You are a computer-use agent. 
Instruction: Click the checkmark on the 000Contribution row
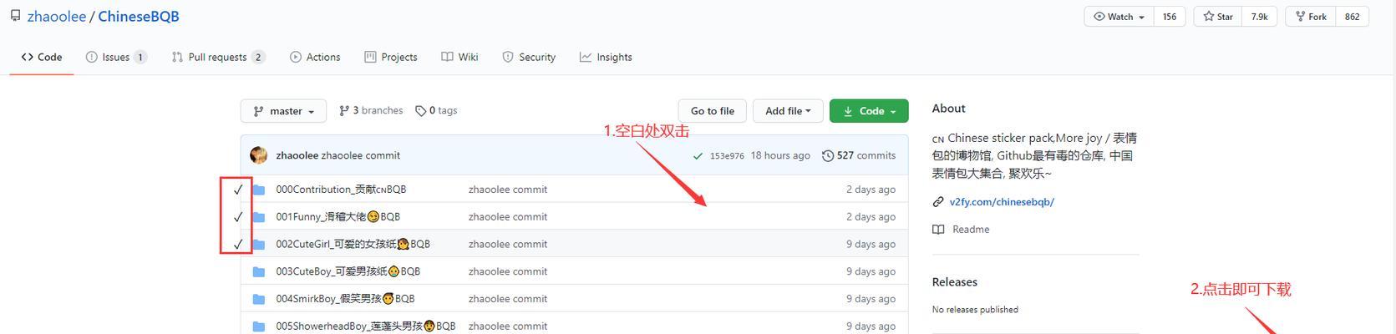pyautogui.click(x=238, y=190)
